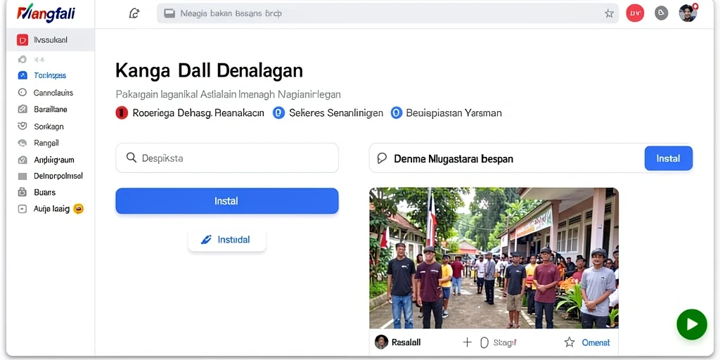Click the Buars bag icon
The width and height of the screenshot is (720, 360).
[22, 192]
